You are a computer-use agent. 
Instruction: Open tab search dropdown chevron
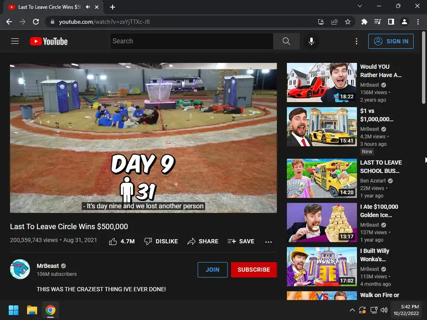pyautogui.click(x=360, y=6)
